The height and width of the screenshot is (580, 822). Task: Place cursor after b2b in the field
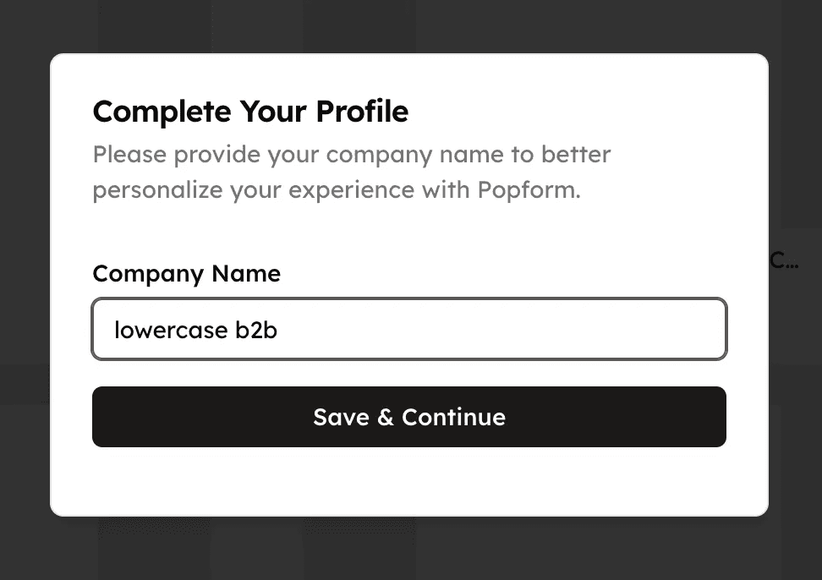(x=279, y=330)
